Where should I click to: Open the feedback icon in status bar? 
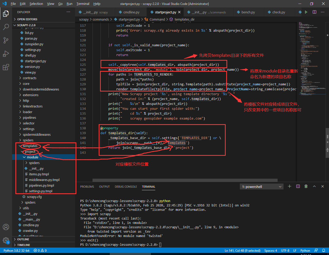coord(316,250)
